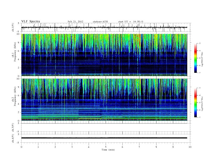Click the "2" tick on the time axis

tap(55, 147)
